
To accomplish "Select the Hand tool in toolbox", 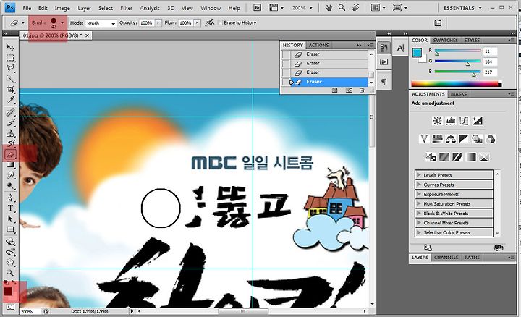I will pyautogui.click(x=10, y=263).
